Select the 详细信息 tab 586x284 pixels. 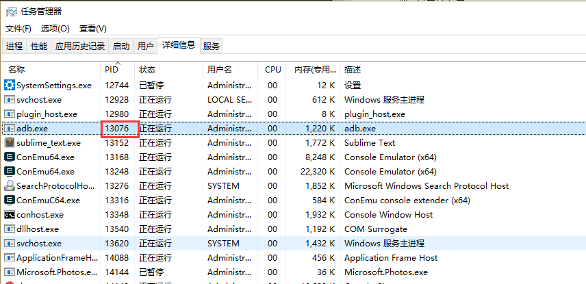tap(179, 45)
